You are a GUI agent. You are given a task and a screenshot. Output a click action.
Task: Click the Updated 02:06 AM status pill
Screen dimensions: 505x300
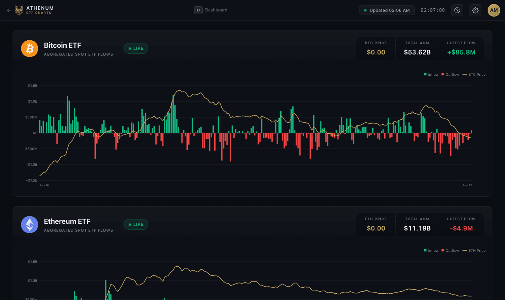point(387,10)
